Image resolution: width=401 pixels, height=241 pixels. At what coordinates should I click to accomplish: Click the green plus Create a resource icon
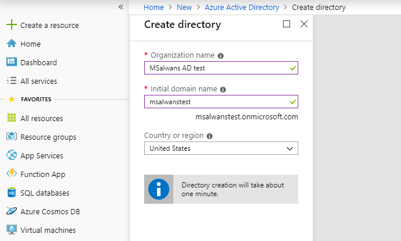coord(12,24)
